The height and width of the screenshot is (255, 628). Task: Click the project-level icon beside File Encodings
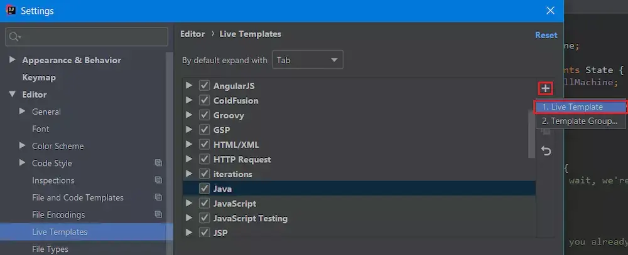[158, 215]
